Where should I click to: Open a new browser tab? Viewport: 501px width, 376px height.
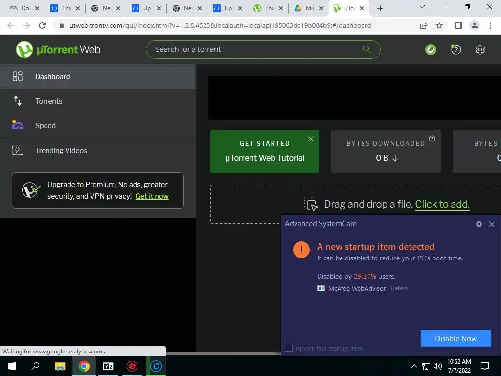click(380, 9)
